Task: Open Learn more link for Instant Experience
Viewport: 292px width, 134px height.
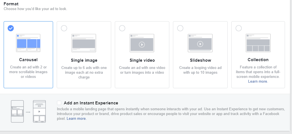Action: pyautogui.click(x=76, y=119)
